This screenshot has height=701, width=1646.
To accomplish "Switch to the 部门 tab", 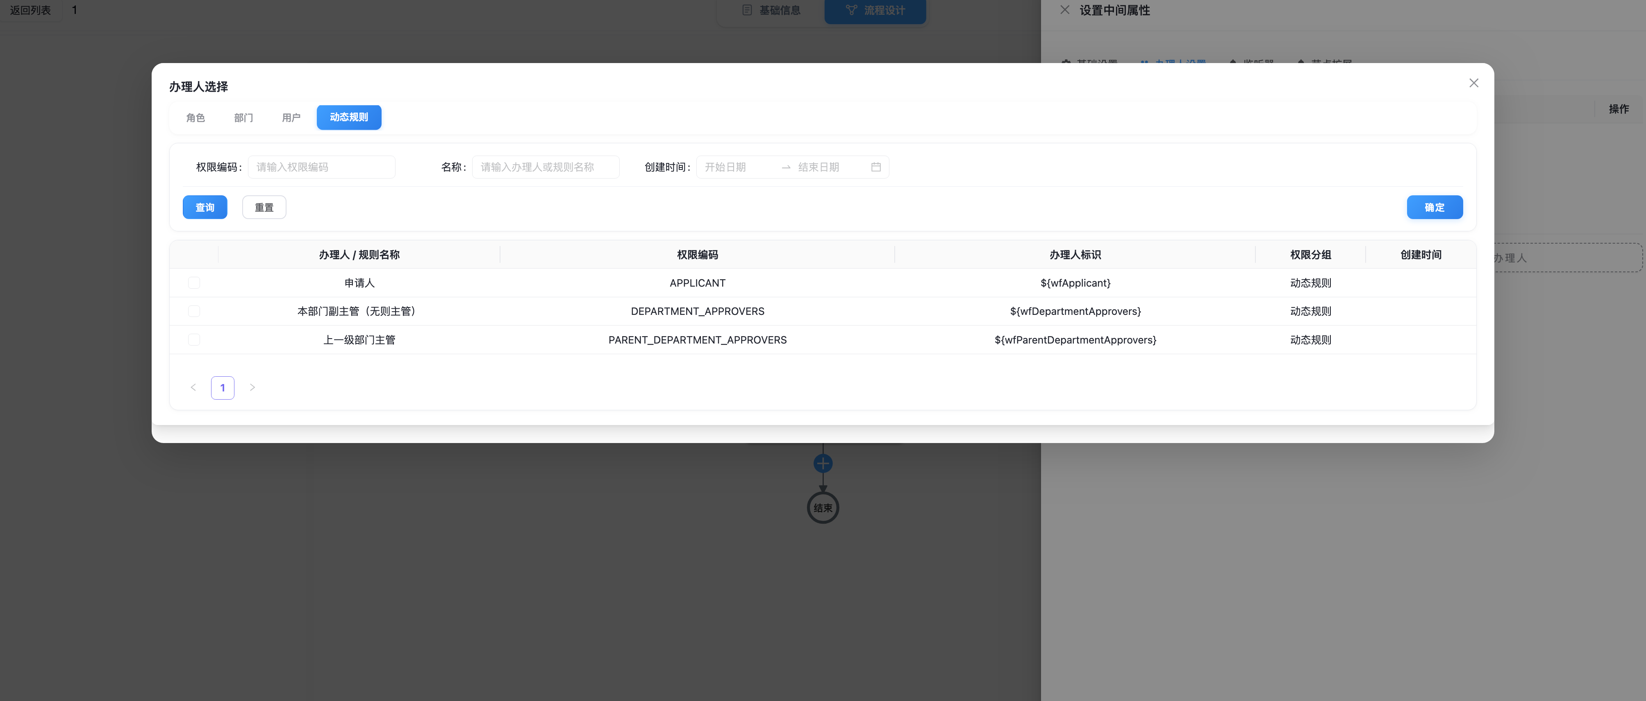I will pos(243,118).
